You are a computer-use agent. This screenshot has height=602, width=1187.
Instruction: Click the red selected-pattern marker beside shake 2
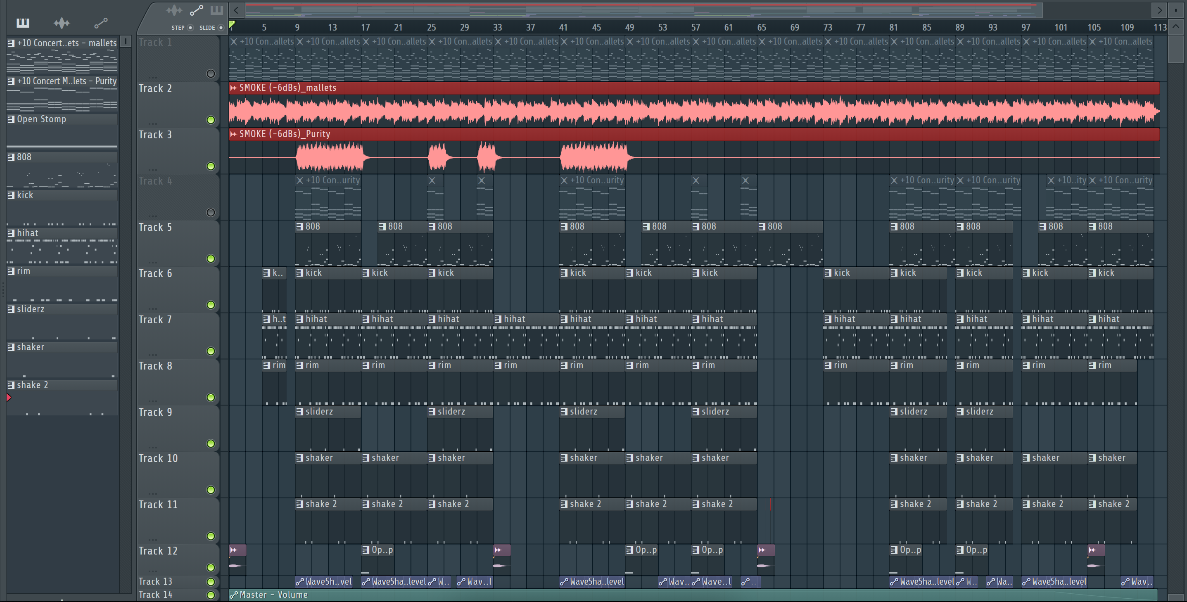tap(9, 398)
